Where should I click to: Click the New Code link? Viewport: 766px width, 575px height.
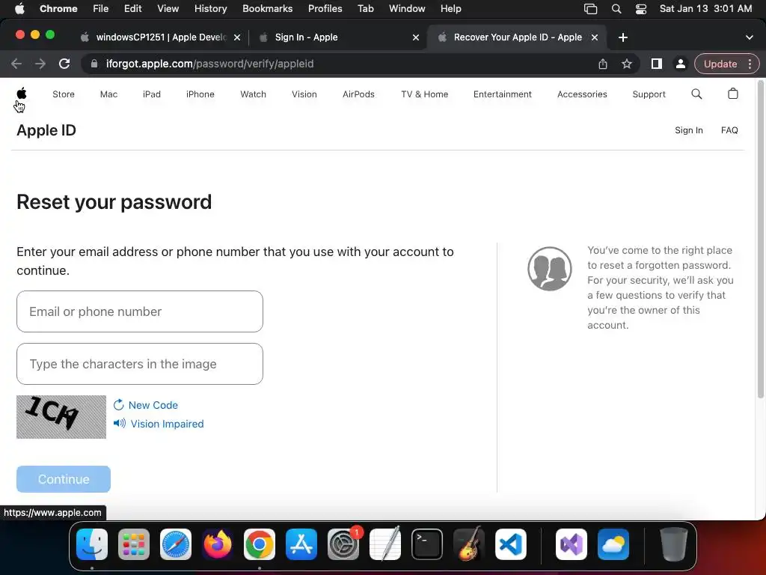tap(153, 405)
